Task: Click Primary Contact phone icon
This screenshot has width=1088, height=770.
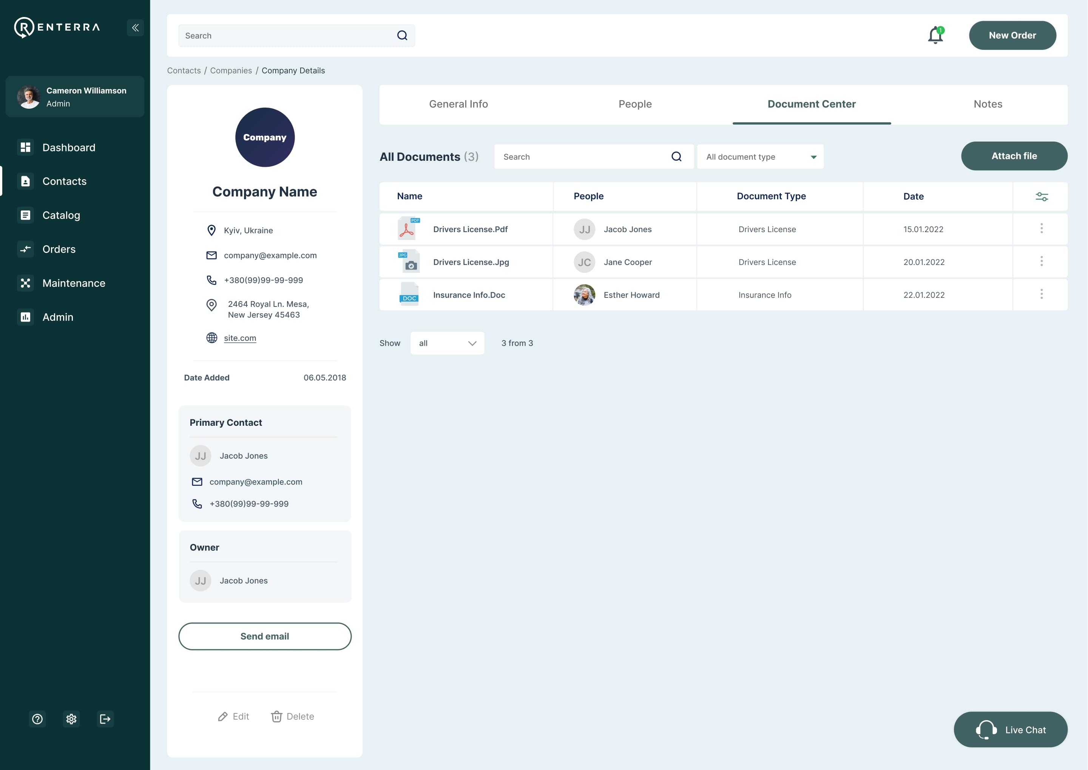Action: 197,504
